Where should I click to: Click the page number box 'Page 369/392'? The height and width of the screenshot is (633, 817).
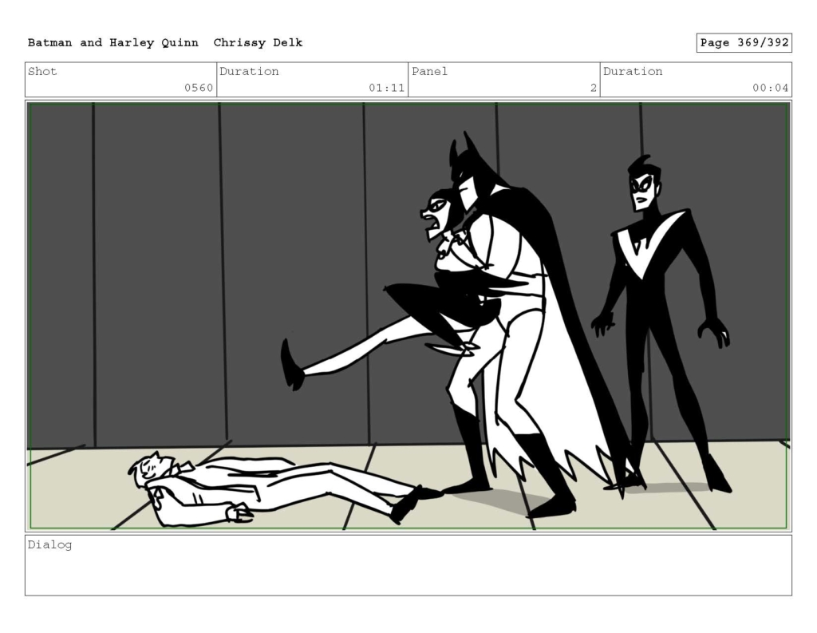tap(744, 43)
